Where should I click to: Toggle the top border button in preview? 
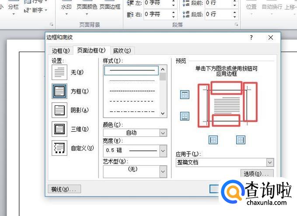tap(185, 94)
